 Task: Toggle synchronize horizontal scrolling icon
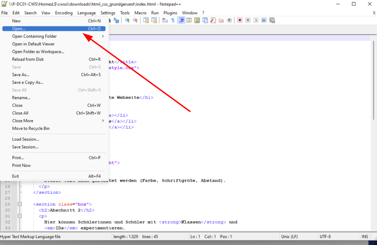coord(154,20)
